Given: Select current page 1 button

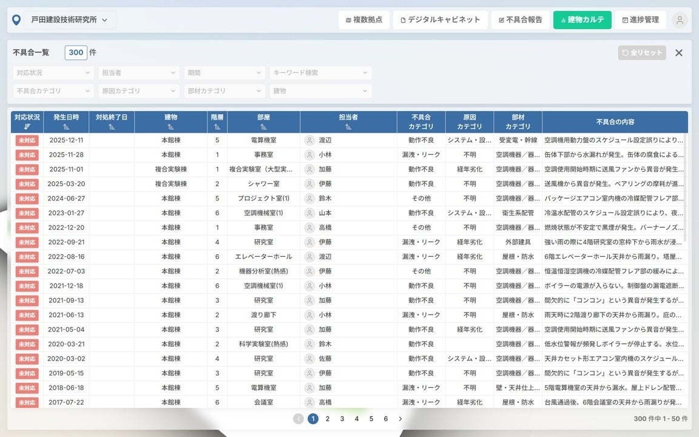Looking at the screenshot, I should click(313, 419).
